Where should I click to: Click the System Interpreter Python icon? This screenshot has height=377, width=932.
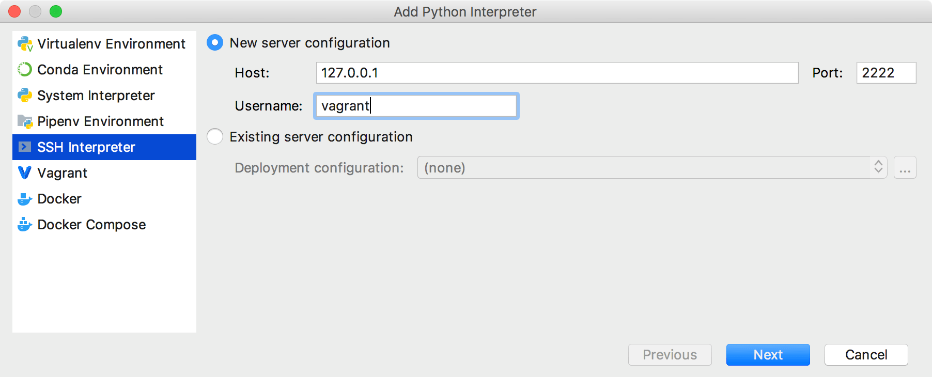[x=25, y=96]
